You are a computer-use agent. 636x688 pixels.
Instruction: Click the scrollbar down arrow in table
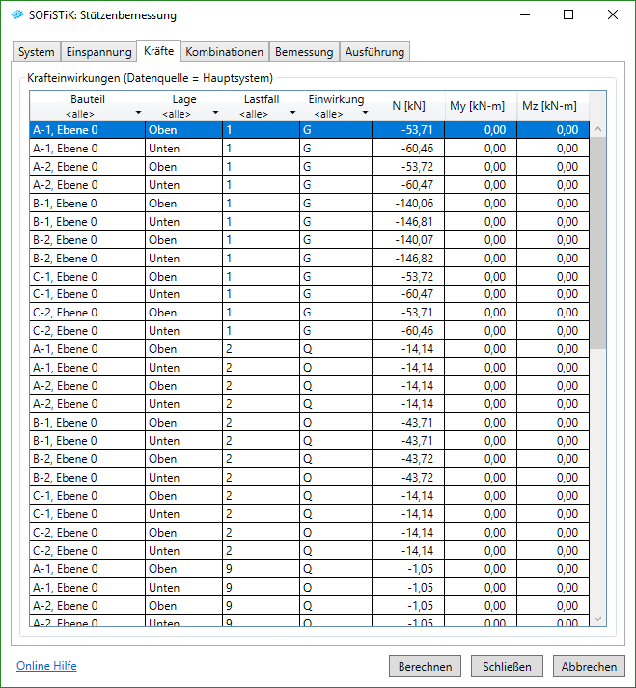click(597, 619)
